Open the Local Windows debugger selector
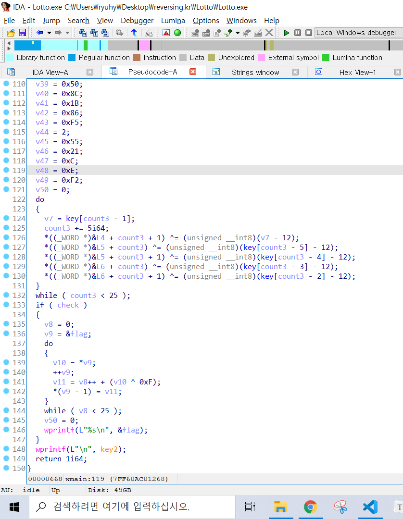This screenshot has height=519, width=403. tap(358, 33)
